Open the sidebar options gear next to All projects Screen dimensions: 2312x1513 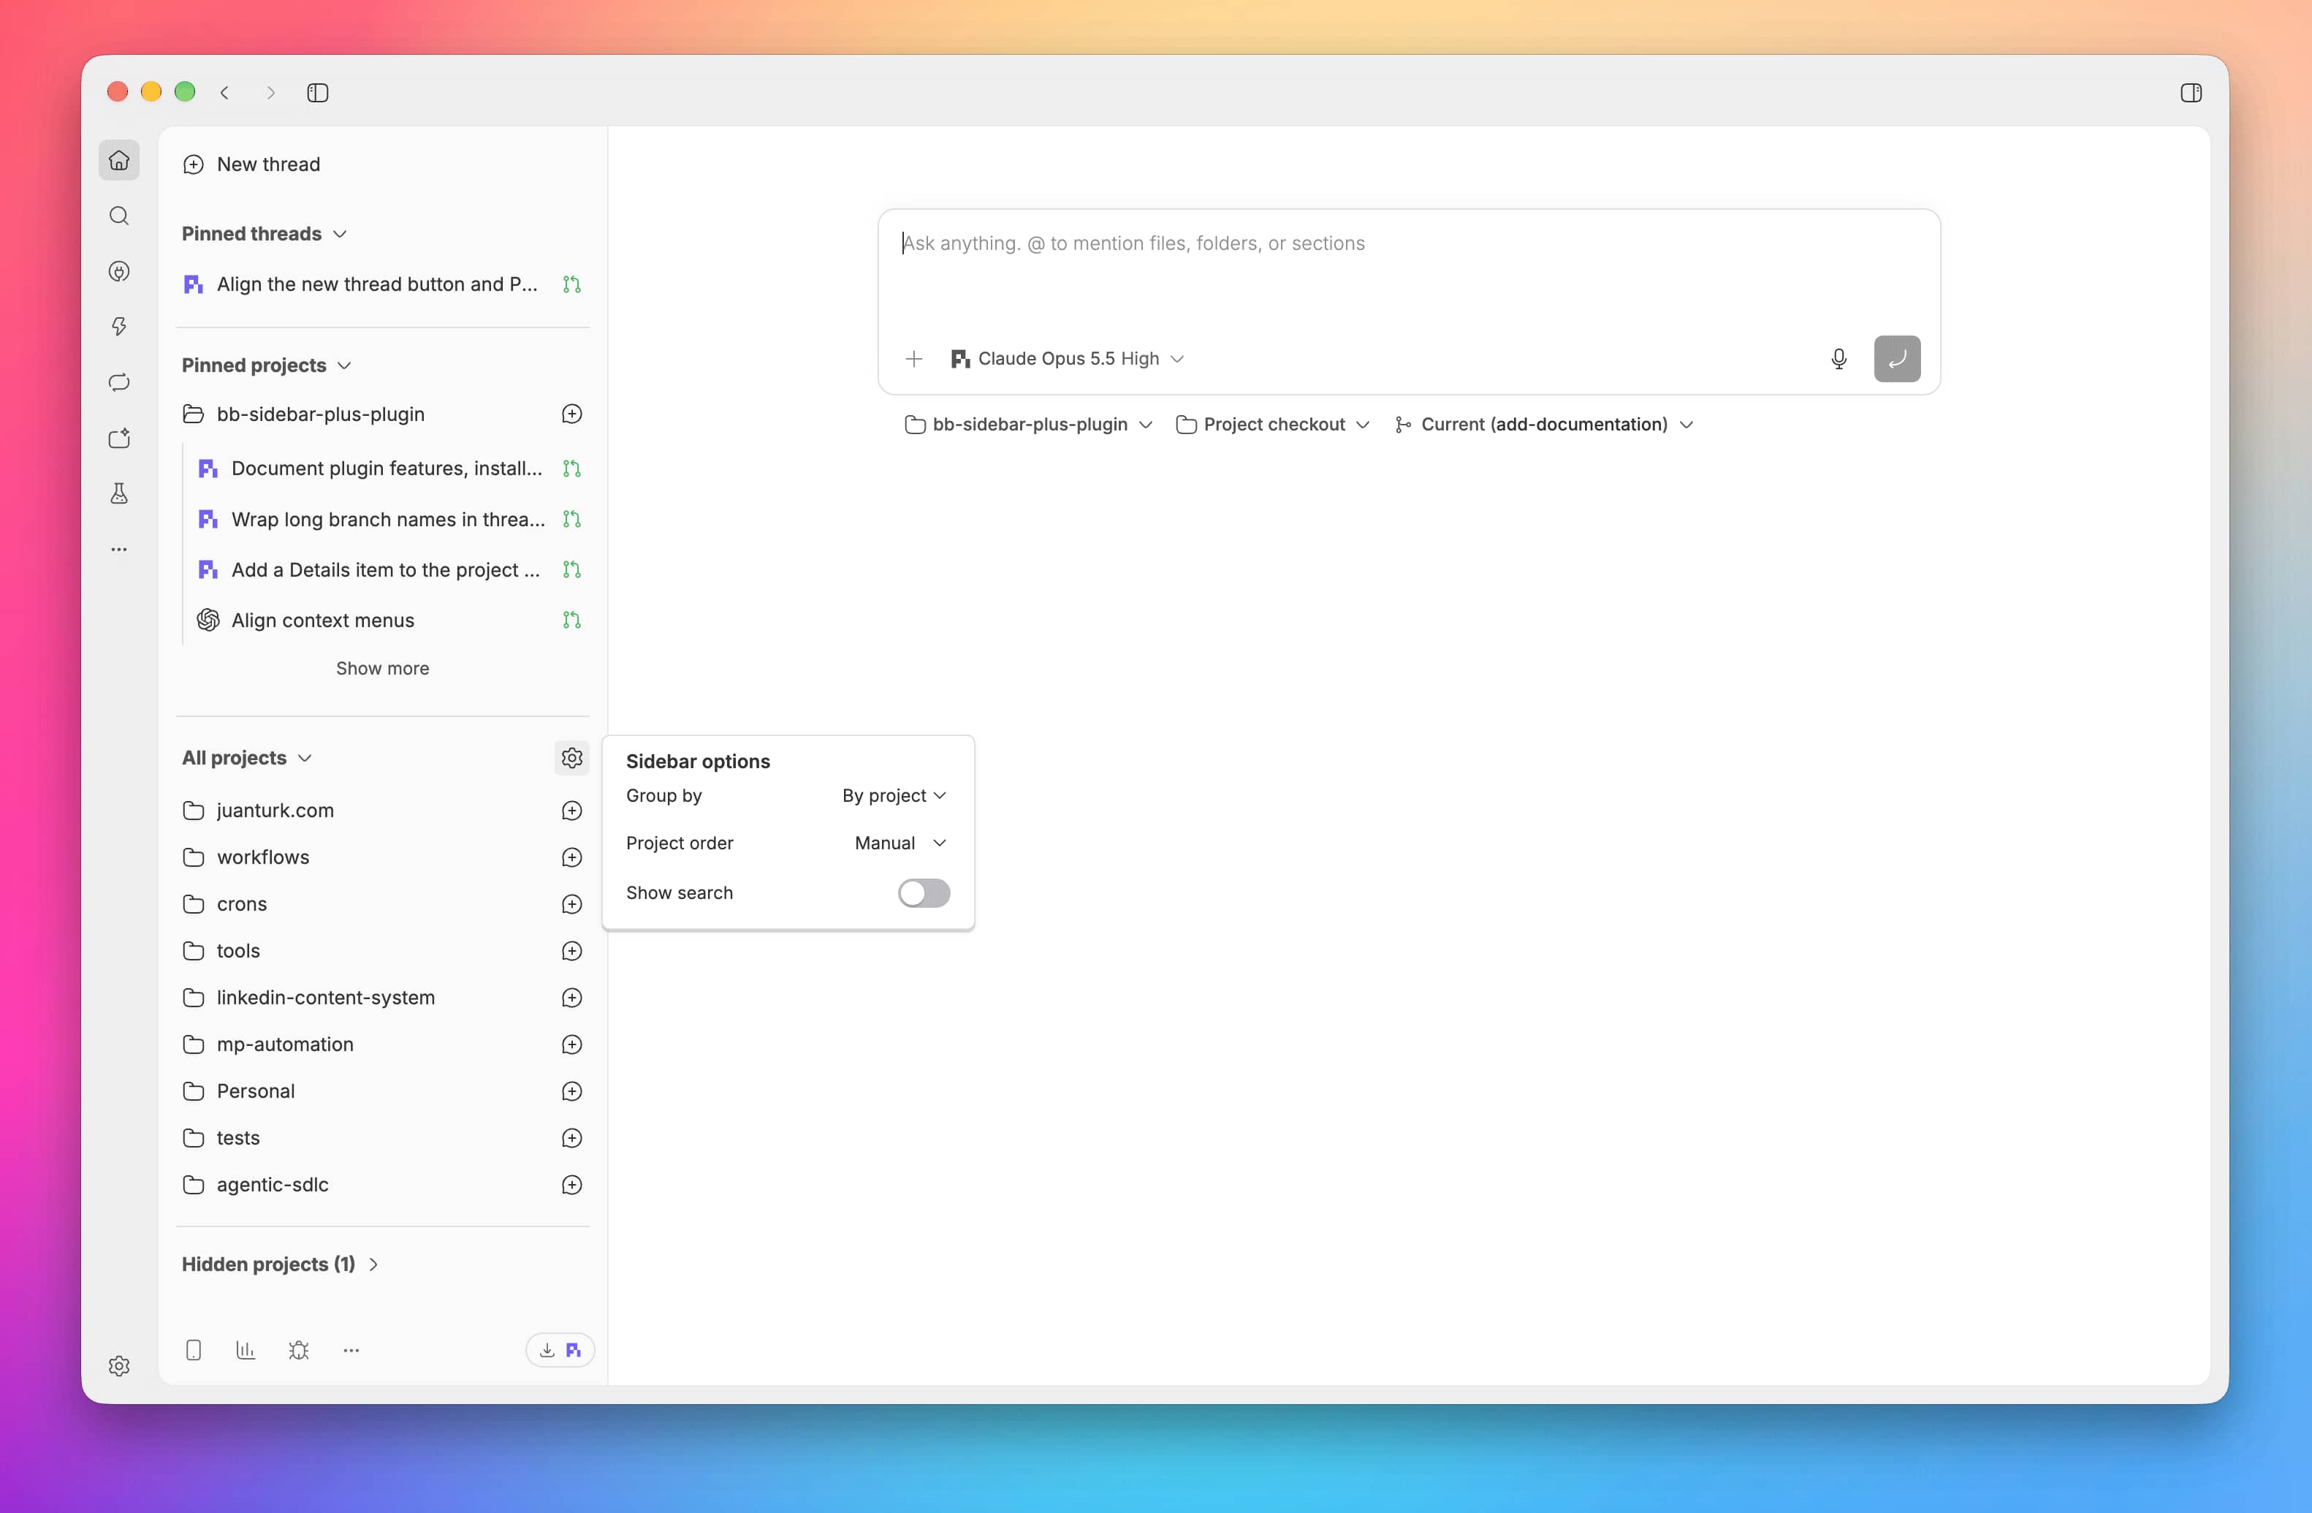tap(571, 757)
